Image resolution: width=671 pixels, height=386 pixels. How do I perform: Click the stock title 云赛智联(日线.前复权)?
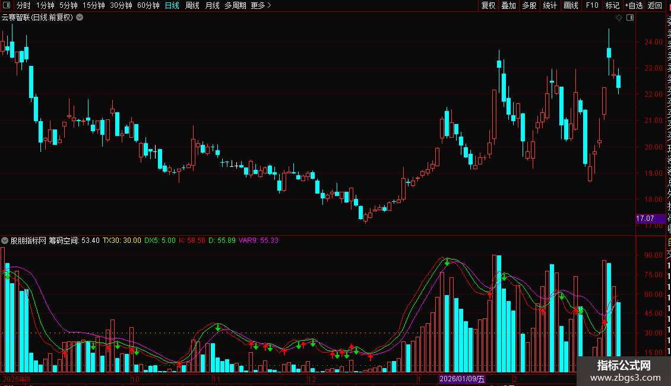tap(37, 18)
